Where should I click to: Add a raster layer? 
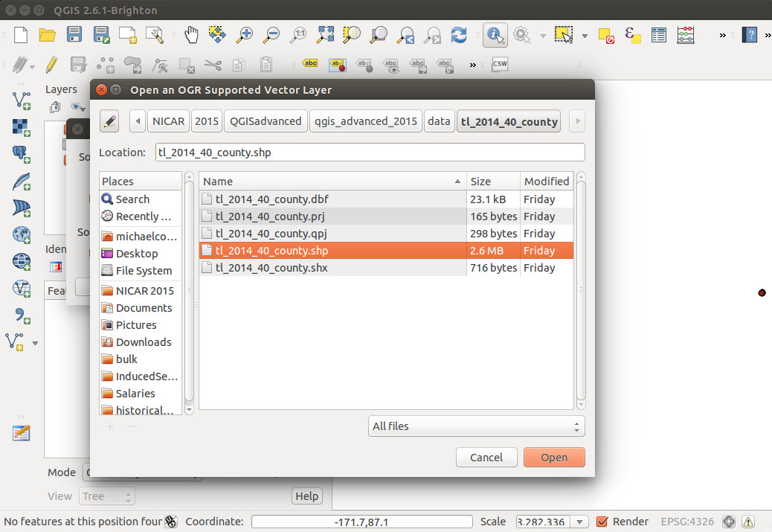[x=21, y=127]
